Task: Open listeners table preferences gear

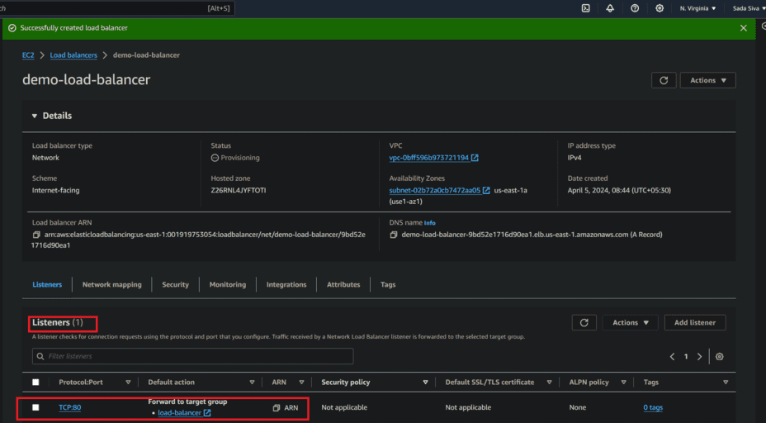Action: click(x=720, y=357)
